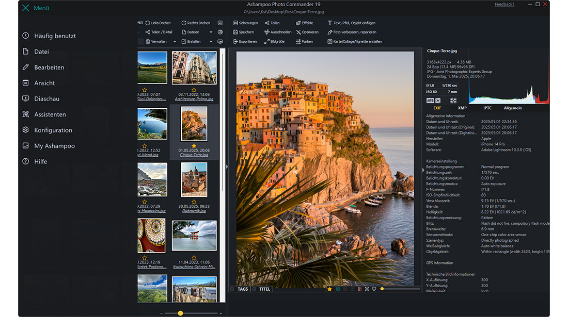Screen dimensions: 568x317
Task: Click the PDF icon beside Rechts Drehen
Action: [x=220, y=23]
